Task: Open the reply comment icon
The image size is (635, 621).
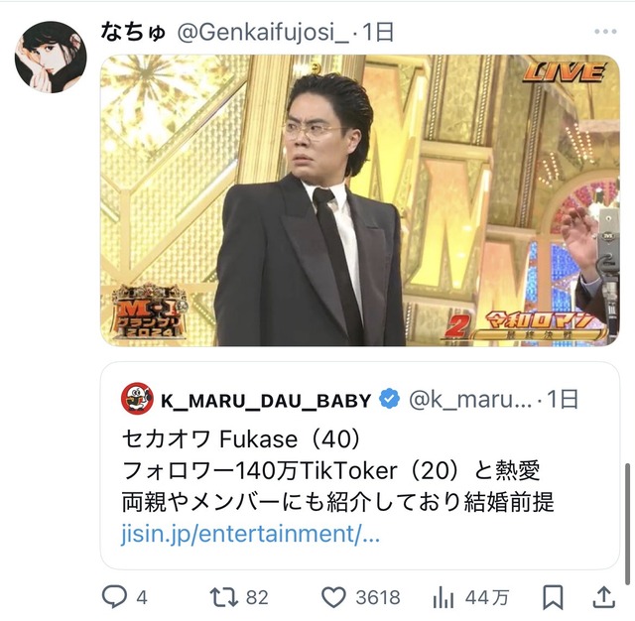Action: click(114, 597)
